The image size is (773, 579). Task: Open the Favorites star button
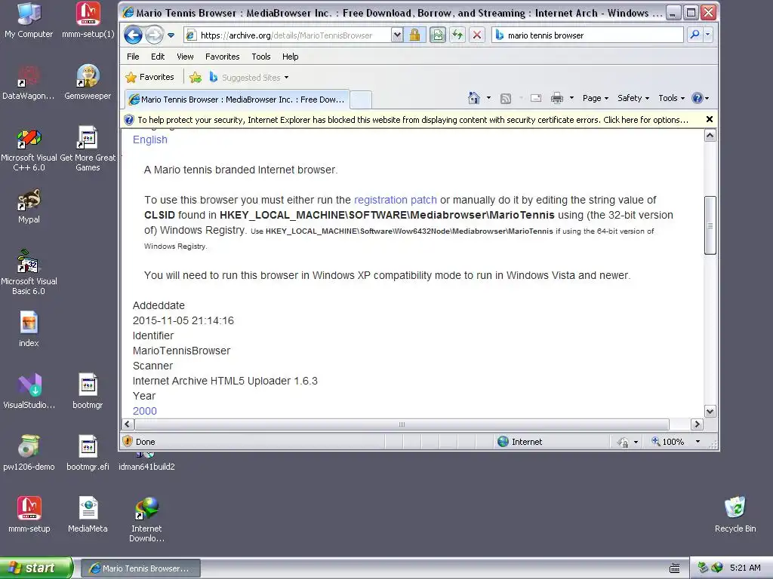point(150,78)
